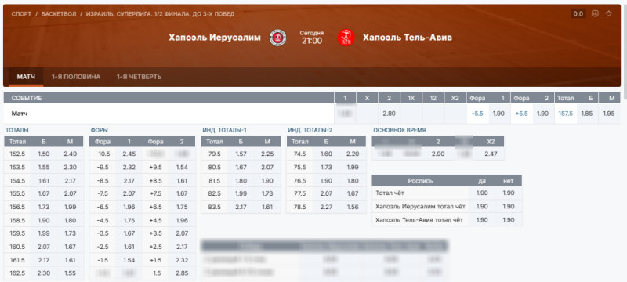Choose over 2.30 for total 162.5
This screenshot has height=282, width=627.
point(44,273)
